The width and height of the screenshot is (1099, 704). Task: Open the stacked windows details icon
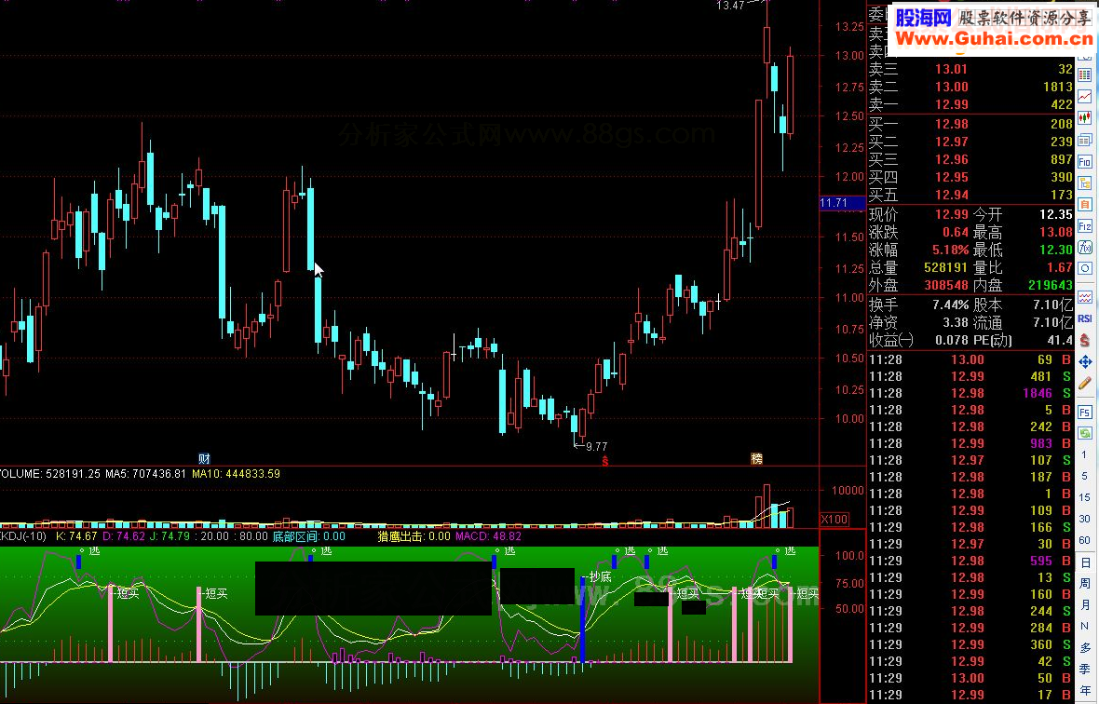tap(1085, 140)
